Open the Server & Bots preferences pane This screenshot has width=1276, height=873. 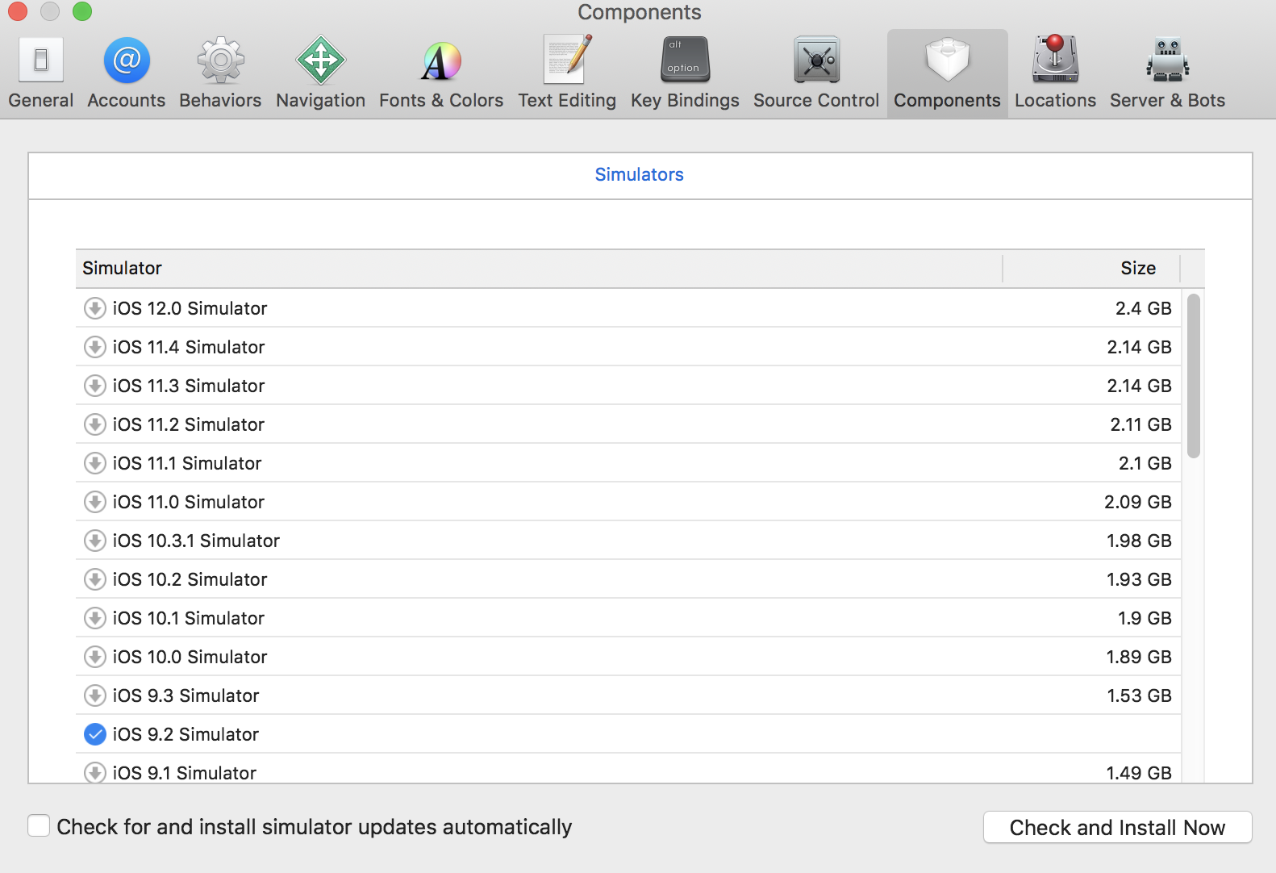[x=1167, y=73]
